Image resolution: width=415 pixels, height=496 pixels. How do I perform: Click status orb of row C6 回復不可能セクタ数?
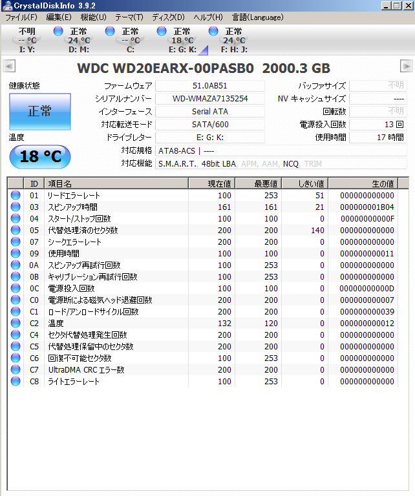click(16, 358)
